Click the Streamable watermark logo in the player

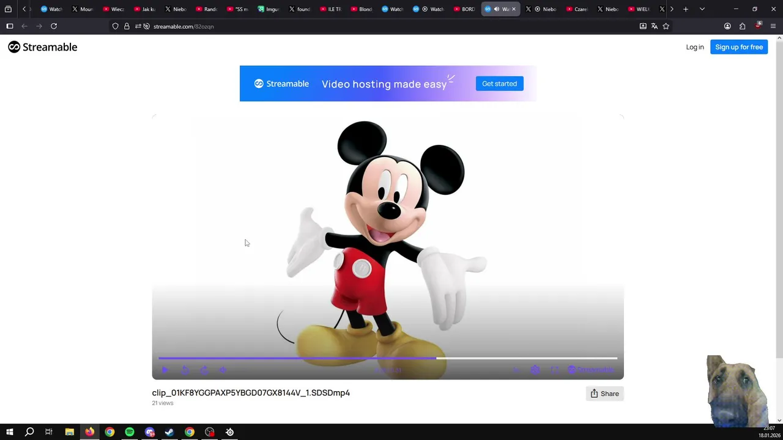tap(591, 370)
